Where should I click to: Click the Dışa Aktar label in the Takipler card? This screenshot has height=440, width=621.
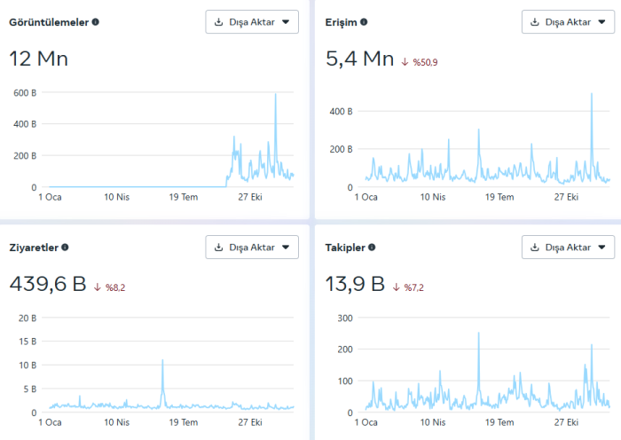click(566, 247)
